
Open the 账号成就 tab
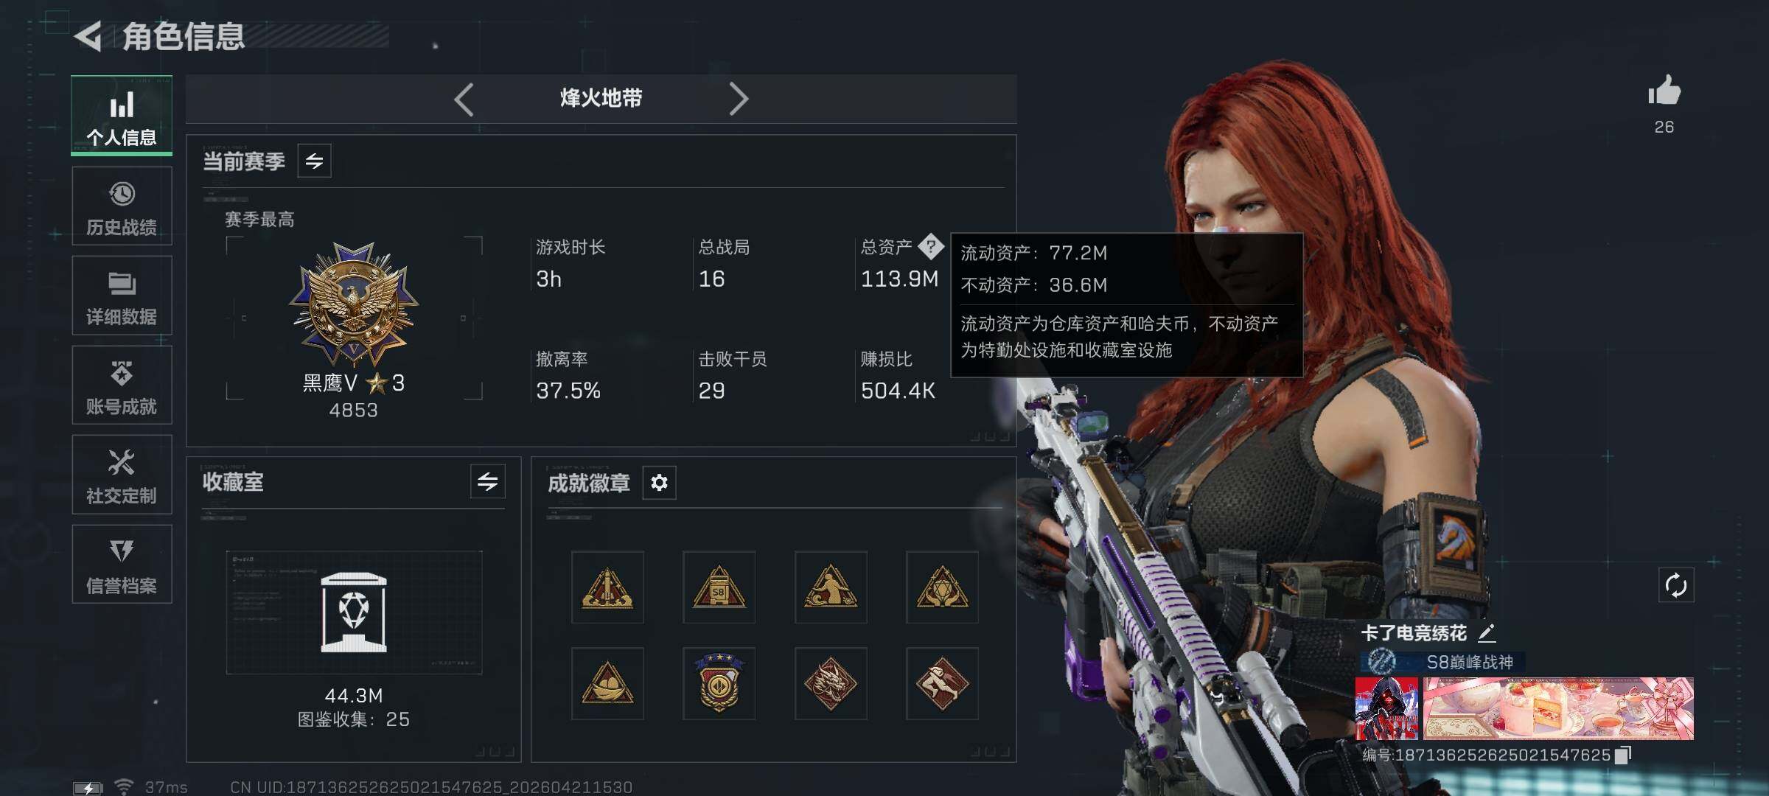point(122,385)
